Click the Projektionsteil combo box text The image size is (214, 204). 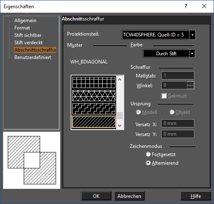tap(155, 35)
